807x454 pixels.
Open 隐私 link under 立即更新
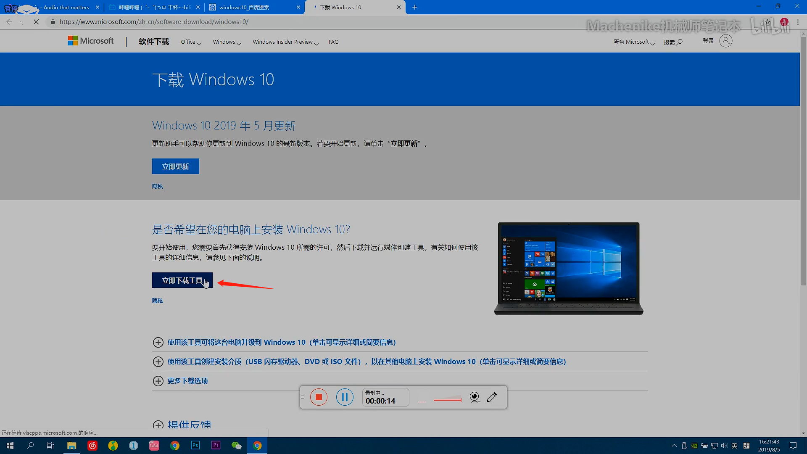tap(157, 186)
